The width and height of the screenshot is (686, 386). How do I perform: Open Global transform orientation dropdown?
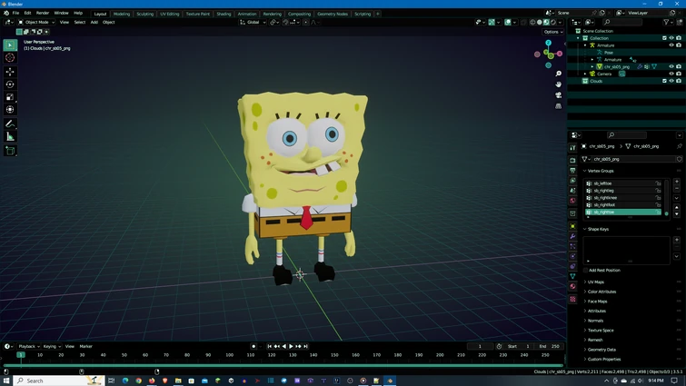click(253, 23)
